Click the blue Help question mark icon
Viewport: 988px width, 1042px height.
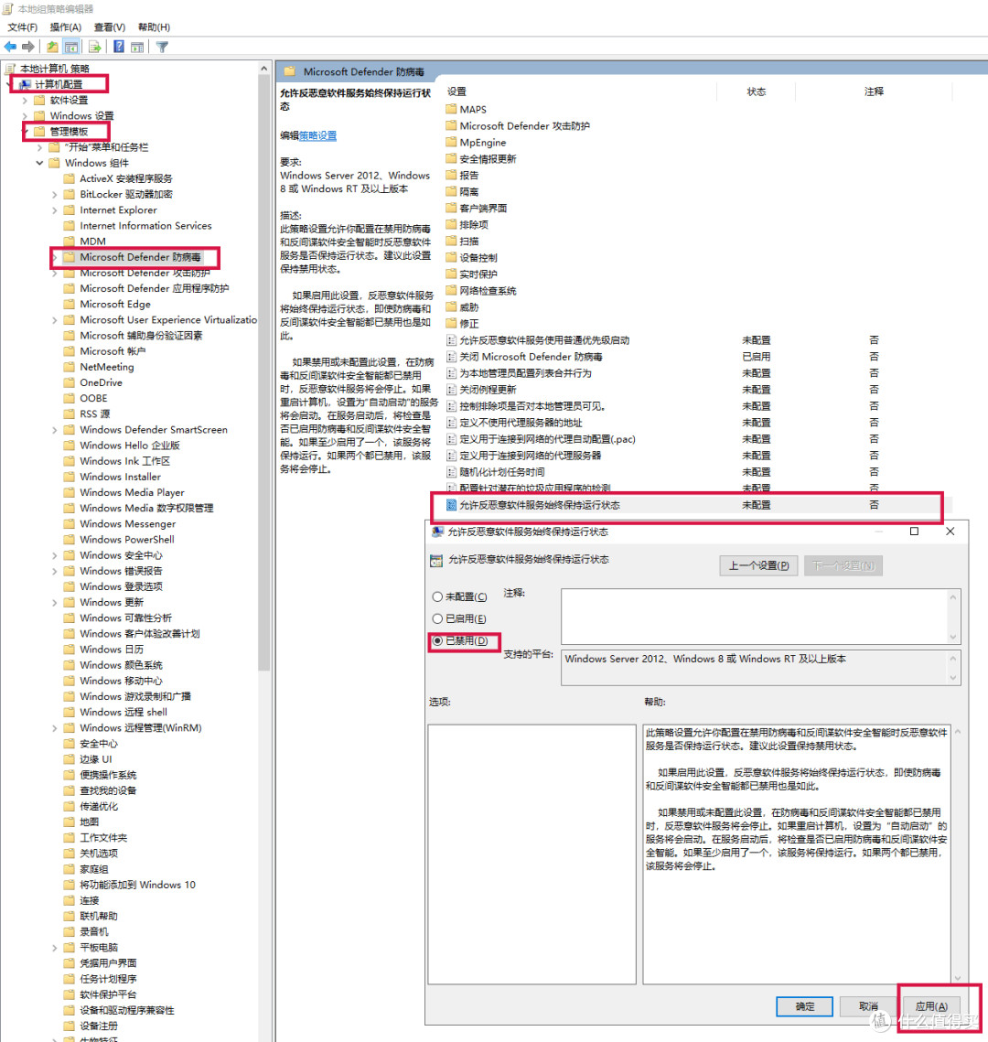click(118, 47)
